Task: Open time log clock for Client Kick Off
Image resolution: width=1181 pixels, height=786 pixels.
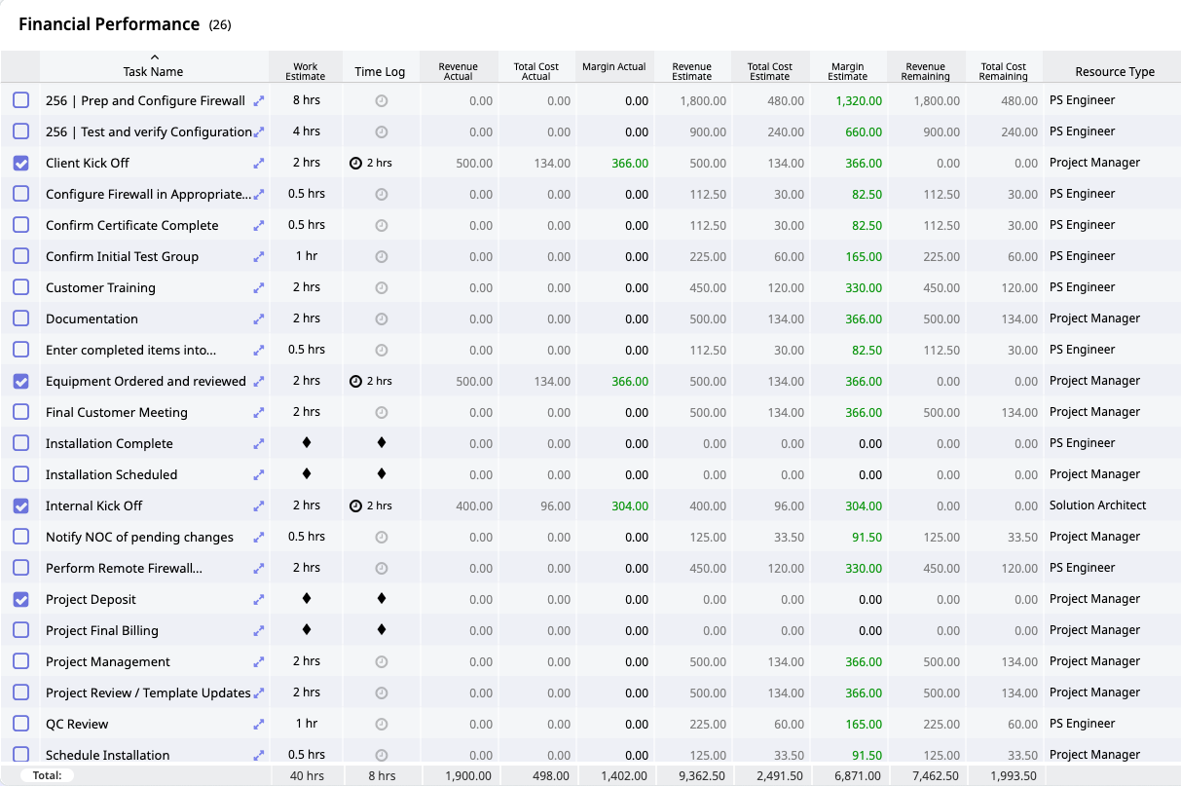Action: pyautogui.click(x=355, y=164)
